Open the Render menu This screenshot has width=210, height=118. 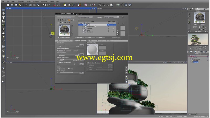[x=29, y=1]
